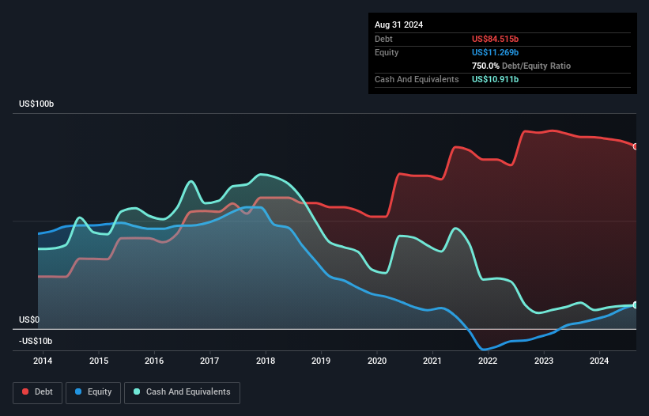The height and width of the screenshot is (416, 649).
Task: Click the US$10.911b cash value in tooltip
Action: pos(495,79)
